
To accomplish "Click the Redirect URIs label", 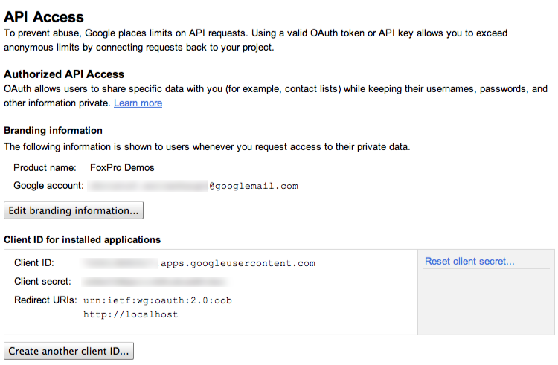I will click(46, 300).
